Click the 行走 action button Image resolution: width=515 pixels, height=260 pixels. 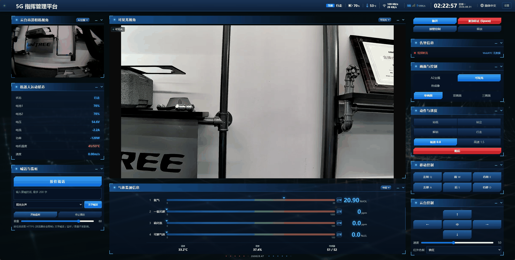point(479,132)
